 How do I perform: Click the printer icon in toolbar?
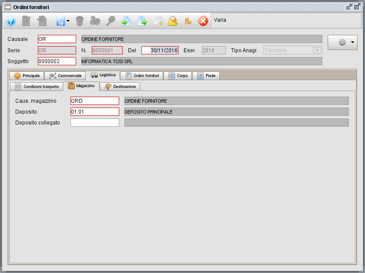(x=95, y=21)
